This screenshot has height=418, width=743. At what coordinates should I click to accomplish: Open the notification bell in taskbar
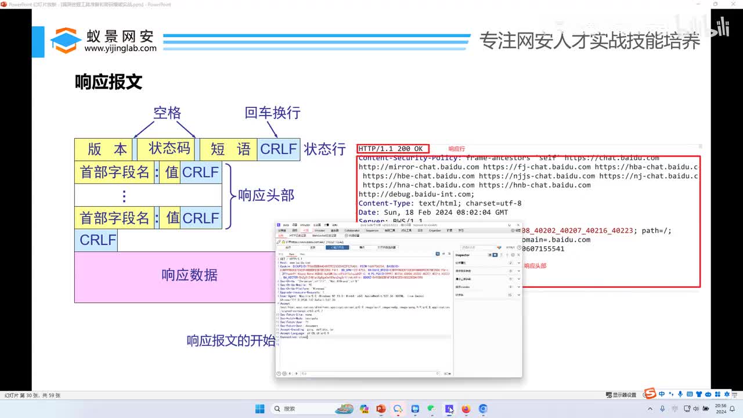pyautogui.click(x=732, y=409)
